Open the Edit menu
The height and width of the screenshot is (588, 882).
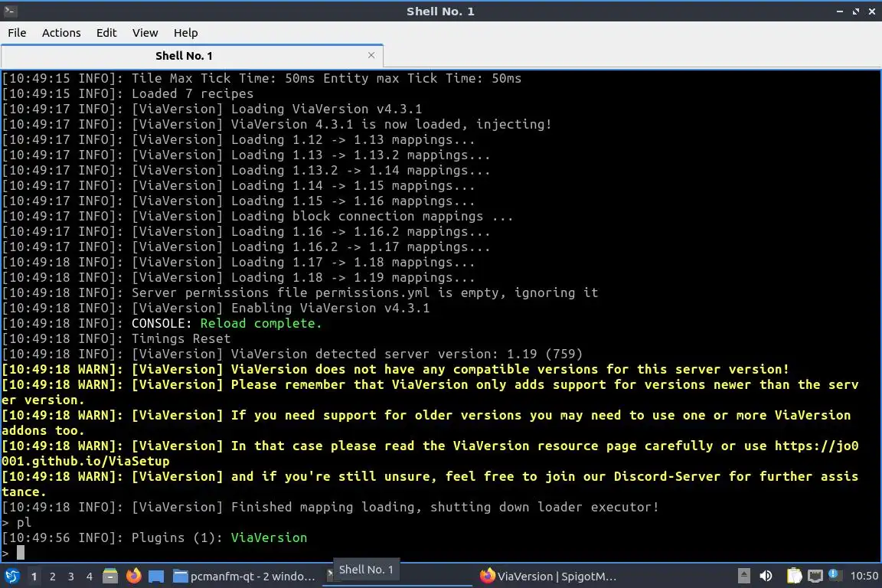point(106,33)
